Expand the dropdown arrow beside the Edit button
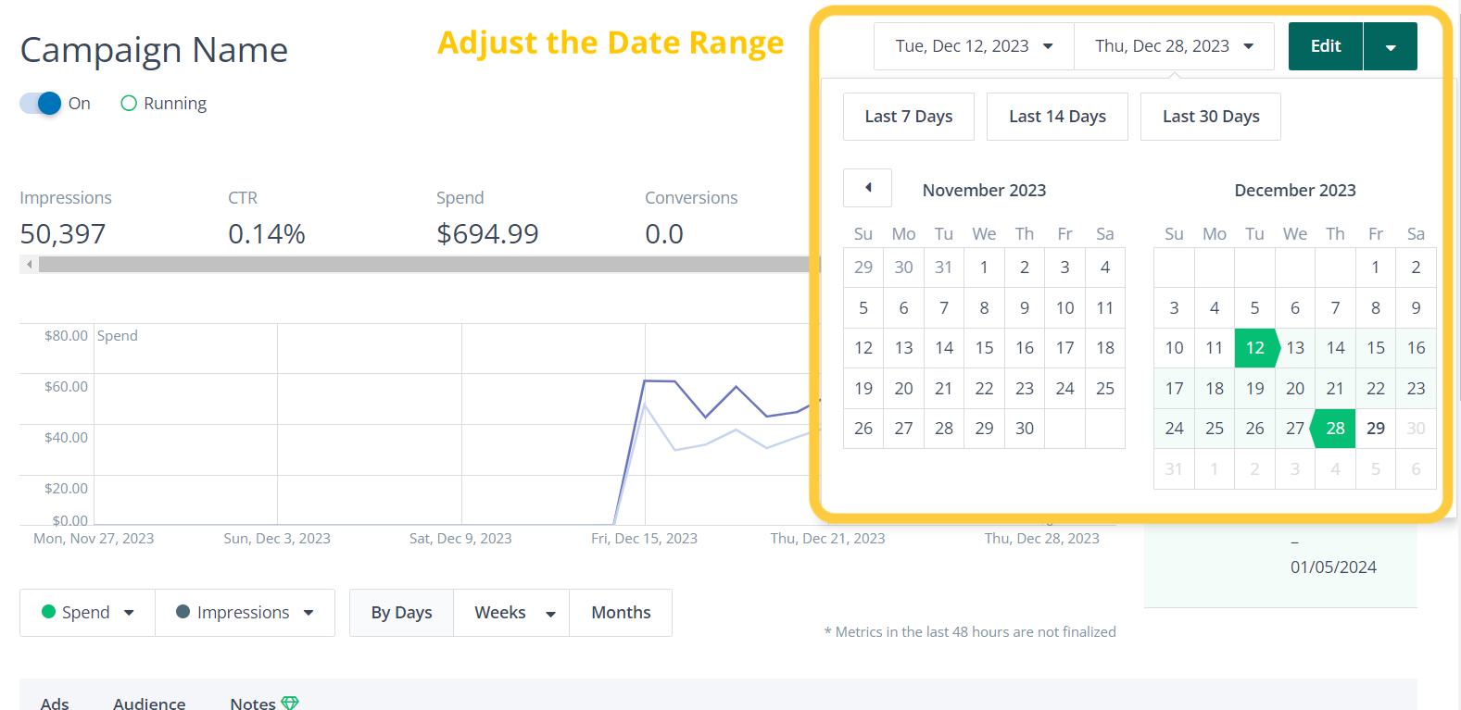 coord(1391,47)
